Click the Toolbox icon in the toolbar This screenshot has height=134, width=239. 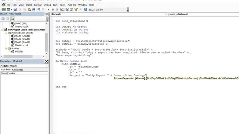pos(81,9)
